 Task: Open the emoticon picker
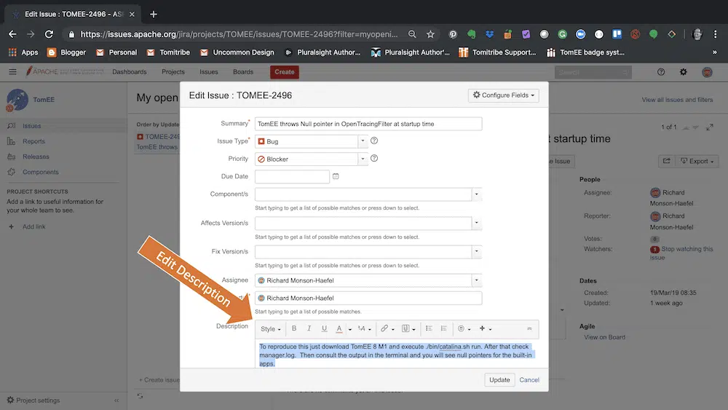tap(464, 328)
